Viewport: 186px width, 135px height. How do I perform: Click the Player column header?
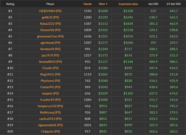click(50, 4)
